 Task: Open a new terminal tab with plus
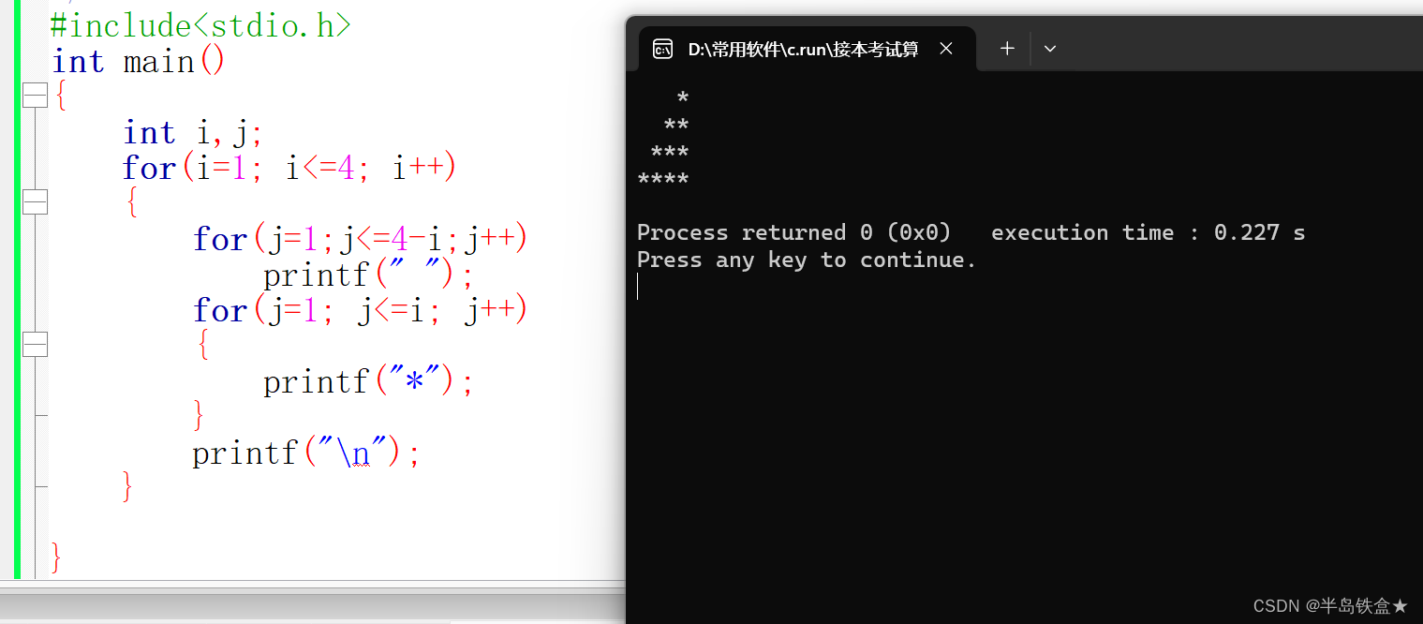coord(1007,49)
